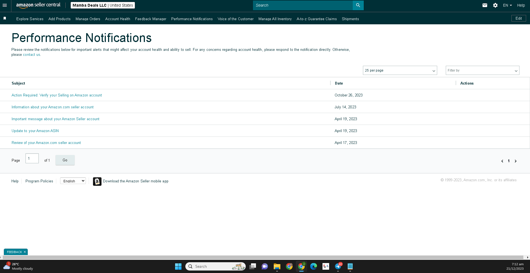Click the 'October 26, 2023' date cell
530x273 pixels.
(349, 95)
